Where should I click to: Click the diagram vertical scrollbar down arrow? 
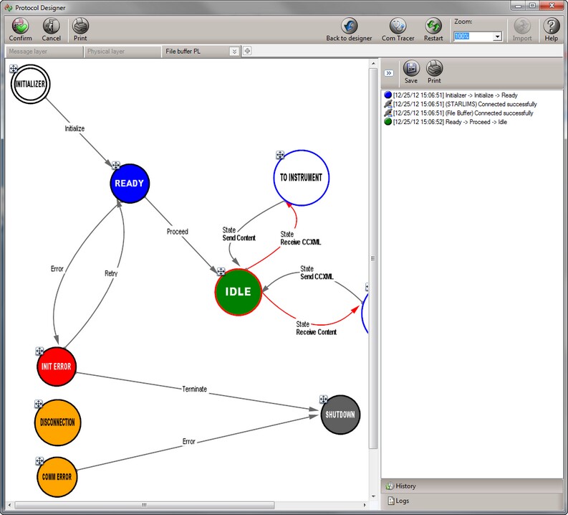pos(373,496)
